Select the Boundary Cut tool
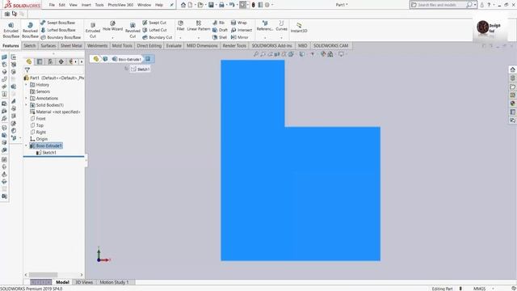This screenshot has height=291, width=517. [158, 37]
